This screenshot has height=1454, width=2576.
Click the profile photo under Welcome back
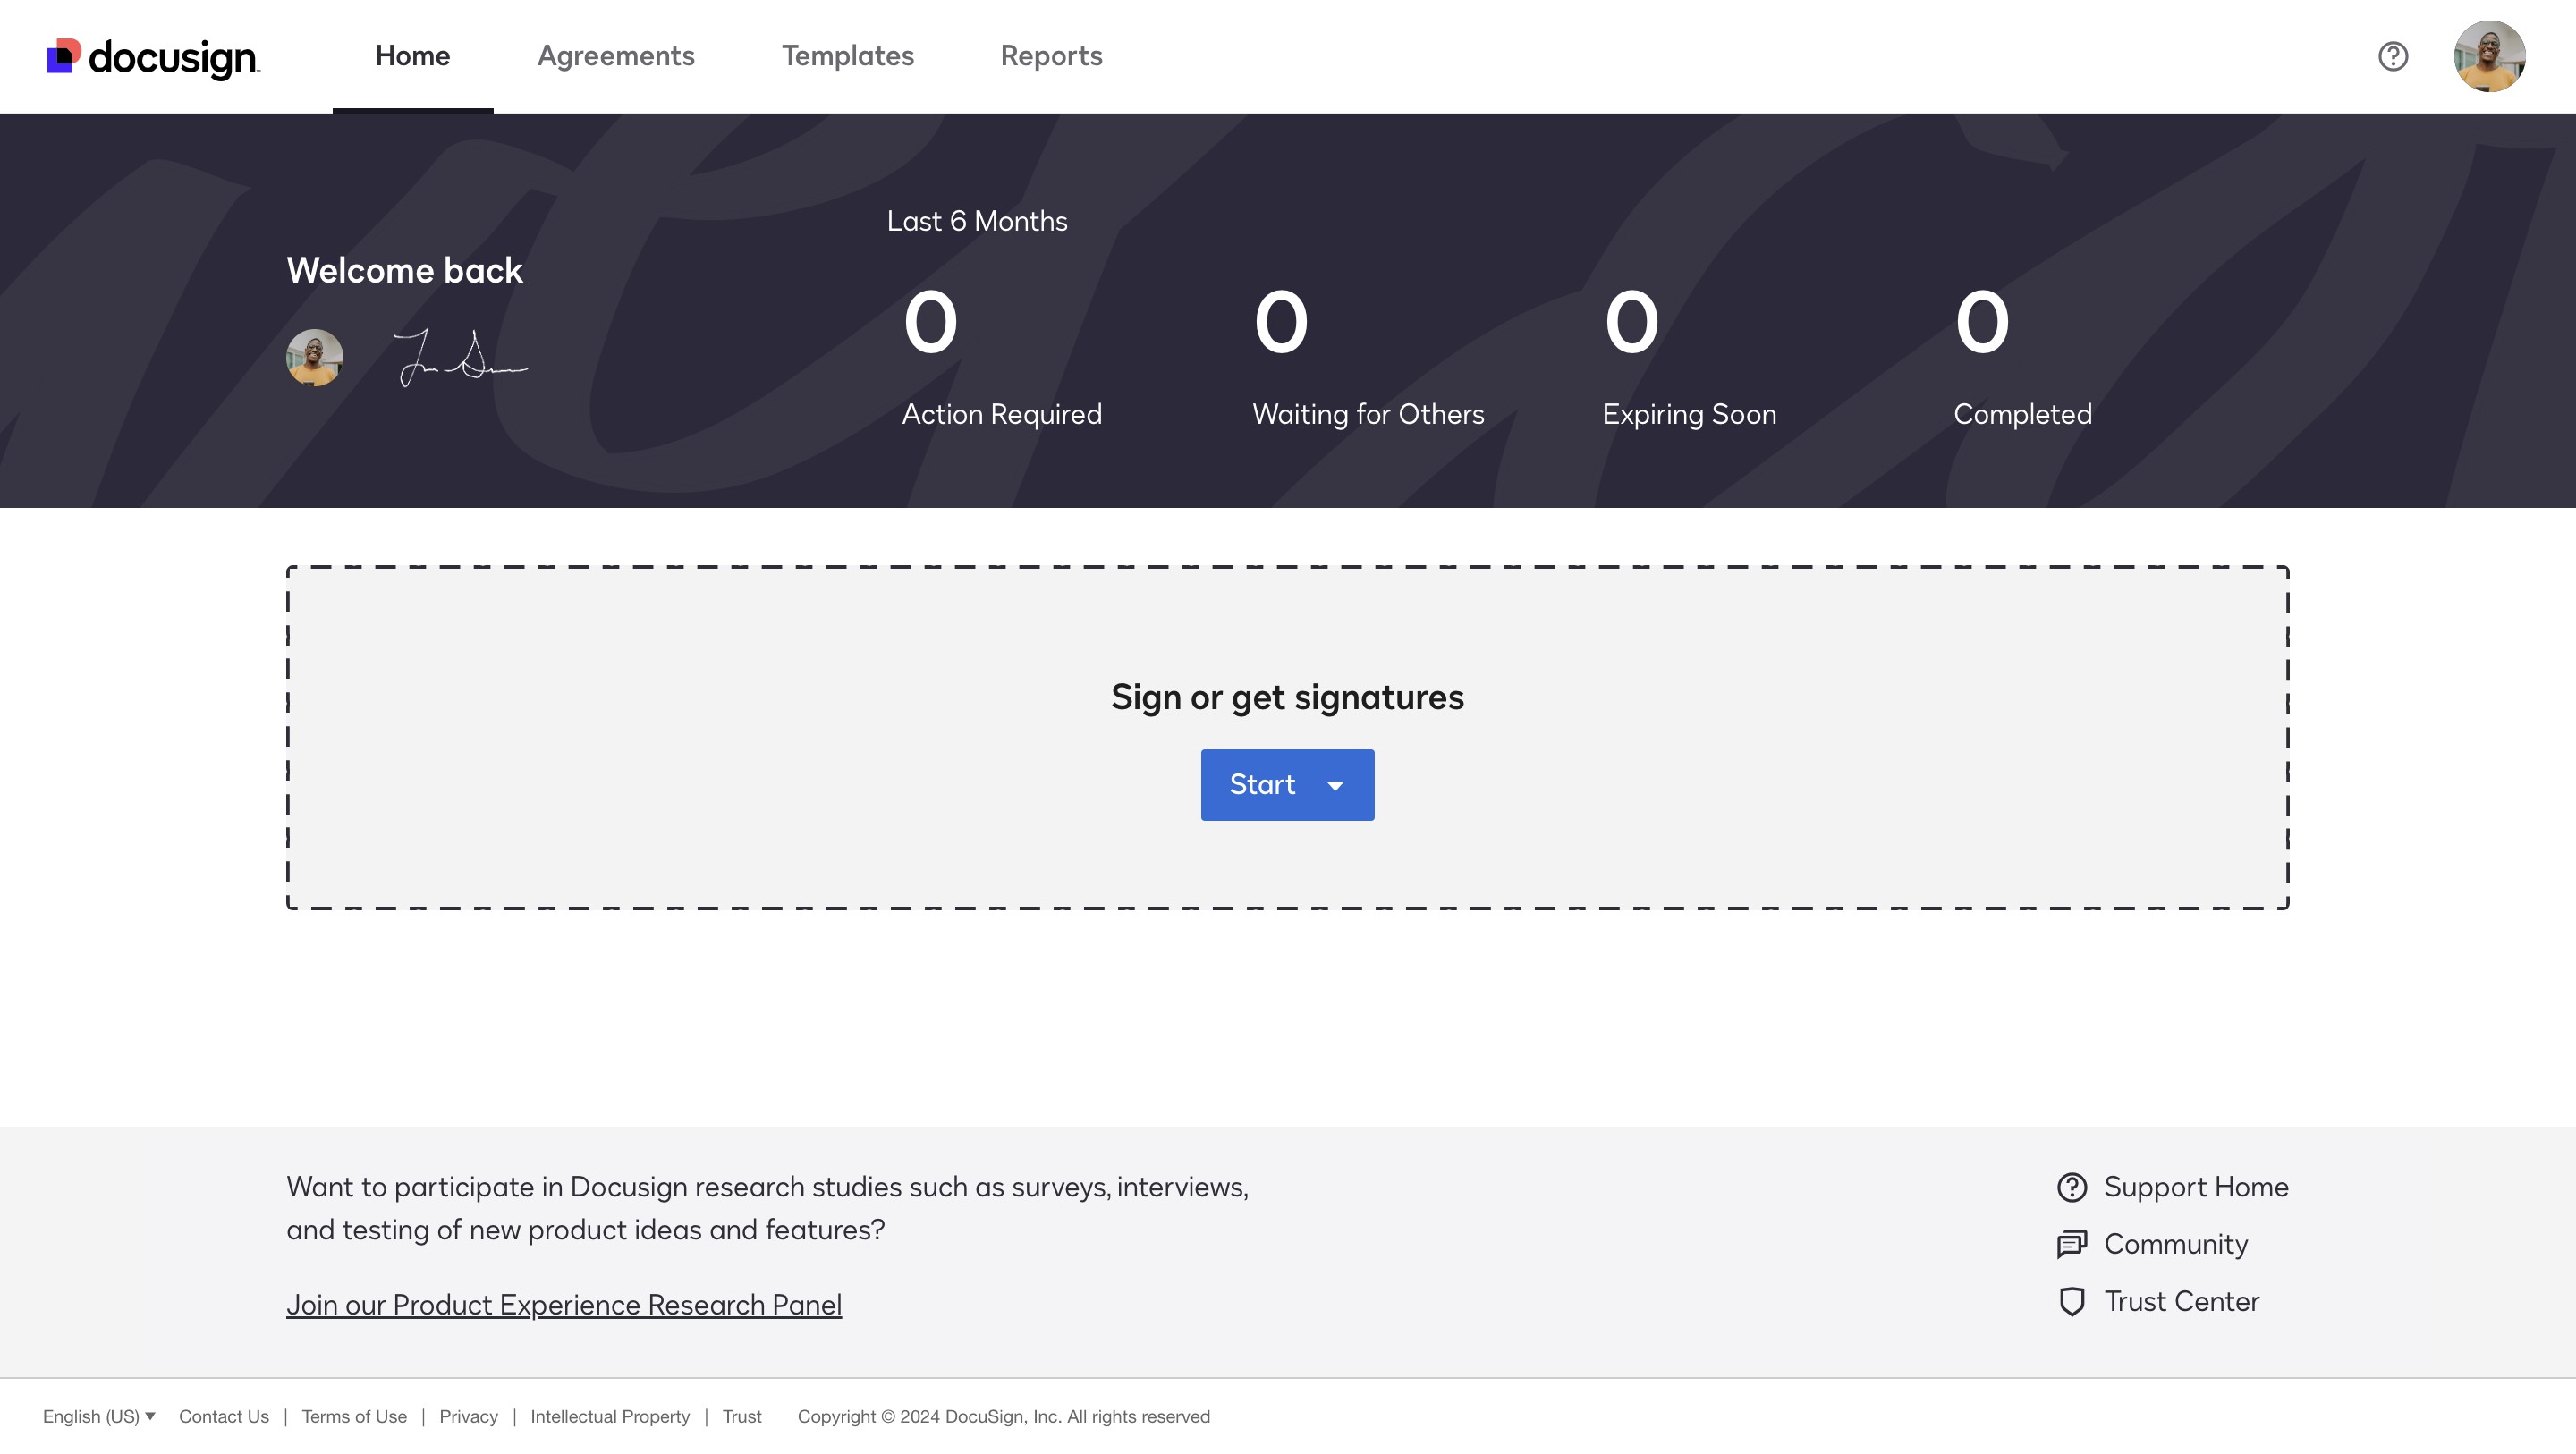pos(314,358)
